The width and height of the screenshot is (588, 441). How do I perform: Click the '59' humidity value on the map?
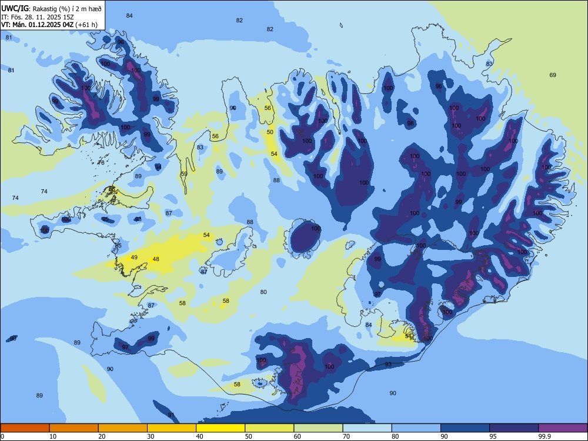click(183, 173)
